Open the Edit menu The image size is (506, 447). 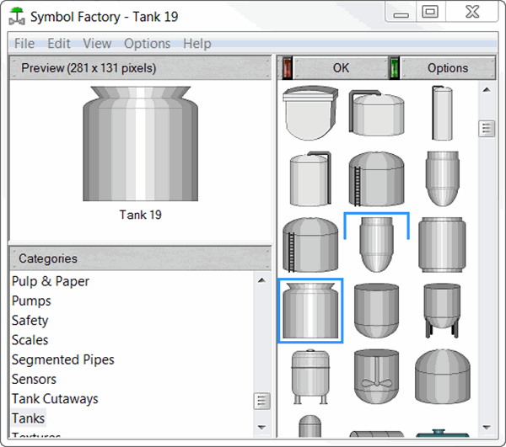59,44
